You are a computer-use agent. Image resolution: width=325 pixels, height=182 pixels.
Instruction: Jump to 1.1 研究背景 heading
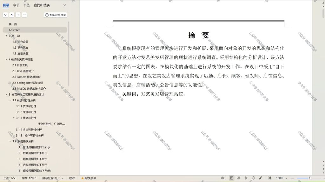coord(20,42)
